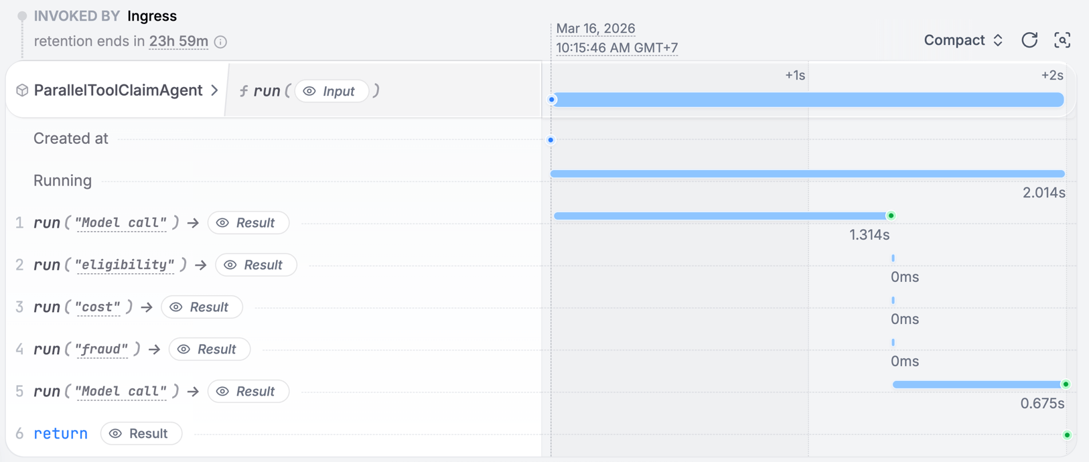The width and height of the screenshot is (1089, 462).
Task: Click the cost 0ms tick marker
Action: tap(893, 300)
